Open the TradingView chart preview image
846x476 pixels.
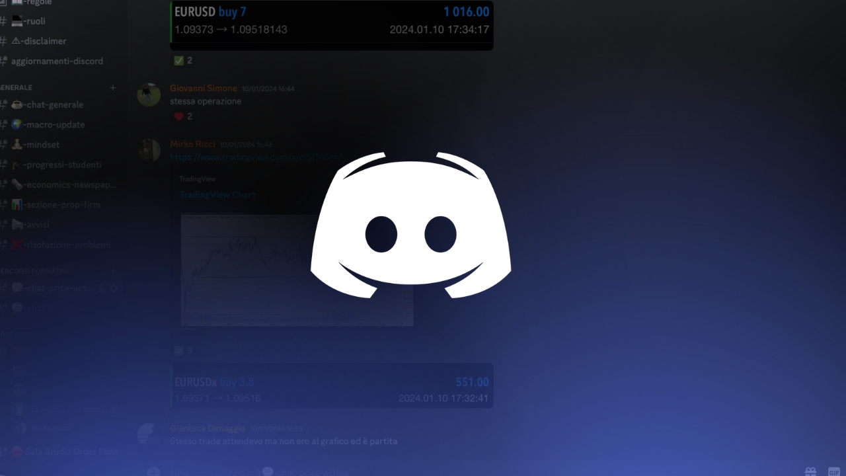tap(297, 270)
